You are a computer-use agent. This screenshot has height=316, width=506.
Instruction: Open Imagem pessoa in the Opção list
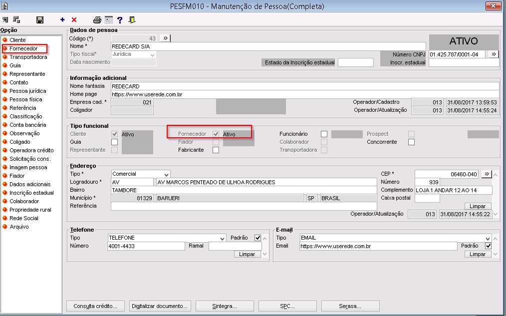click(28, 167)
